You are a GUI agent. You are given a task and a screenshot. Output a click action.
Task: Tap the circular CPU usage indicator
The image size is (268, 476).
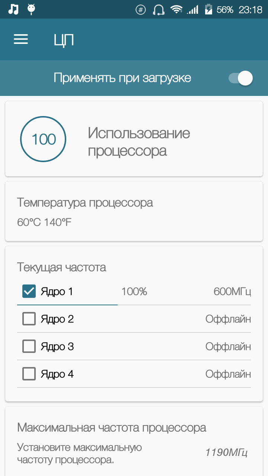point(43,139)
